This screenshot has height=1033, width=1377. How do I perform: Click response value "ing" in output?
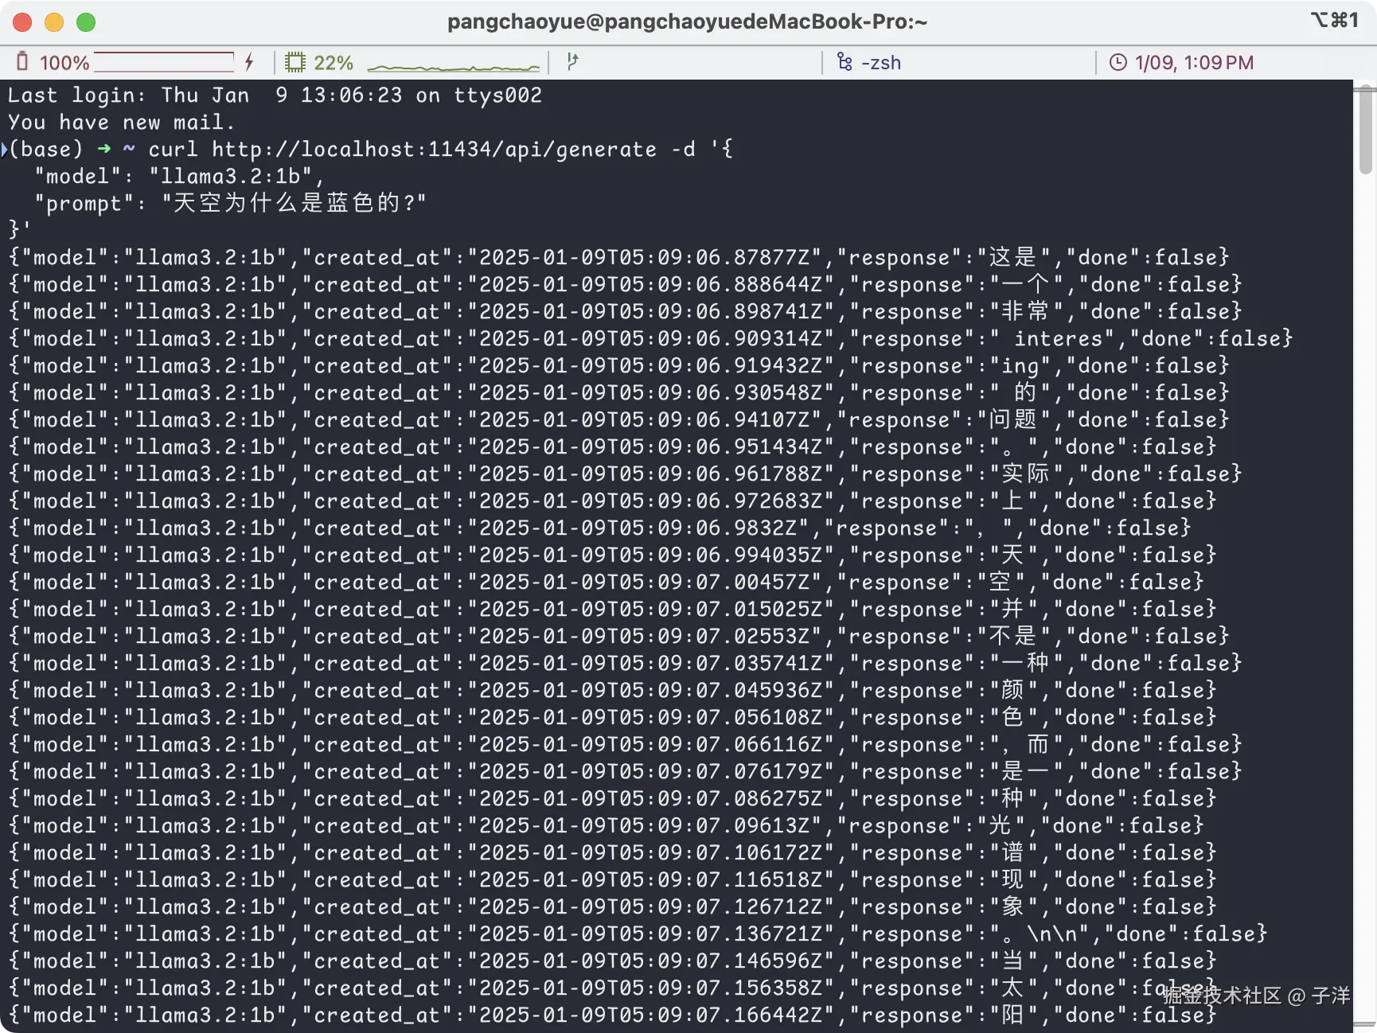(1019, 365)
